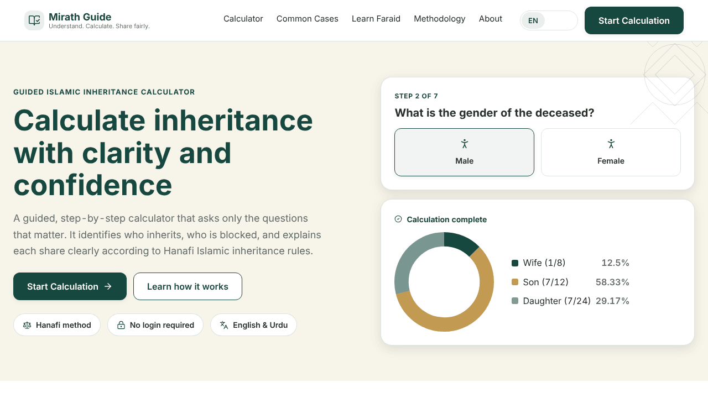Image resolution: width=708 pixels, height=398 pixels.
Task: Click the gold Son legend swatch
Action: point(515,282)
